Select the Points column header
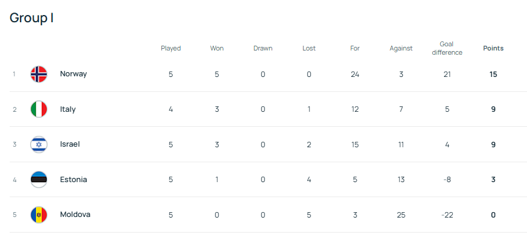The height and width of the screenshot is (235, 527). [x=493, y=48]
